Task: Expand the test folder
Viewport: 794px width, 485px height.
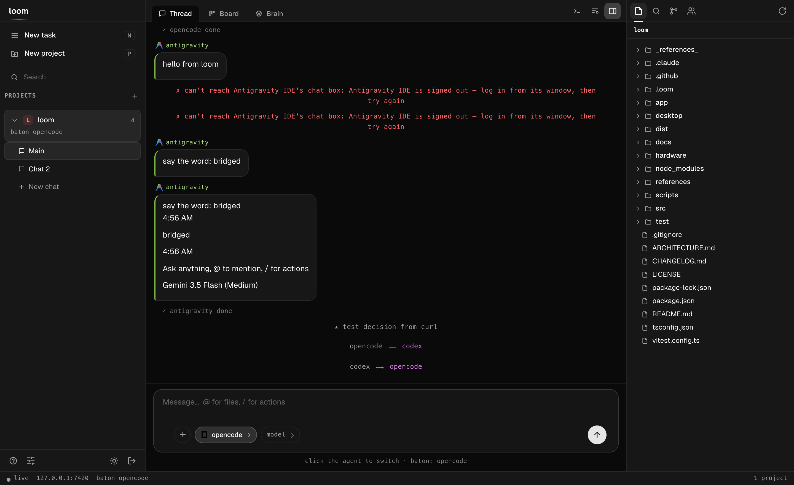Action: click(710, 222)
